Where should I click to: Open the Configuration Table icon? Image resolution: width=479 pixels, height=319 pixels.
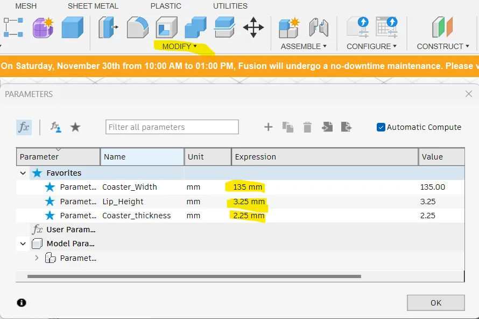point(387,27)
